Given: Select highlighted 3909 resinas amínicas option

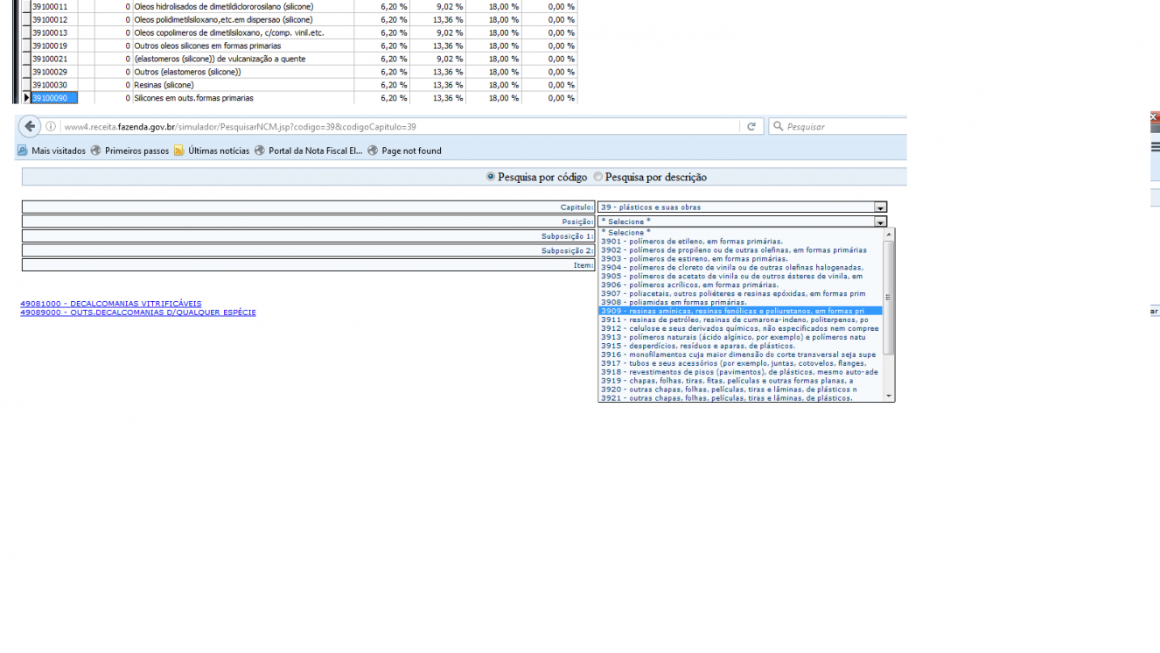Looking at the screenshot, I should (x=740, y=311).
